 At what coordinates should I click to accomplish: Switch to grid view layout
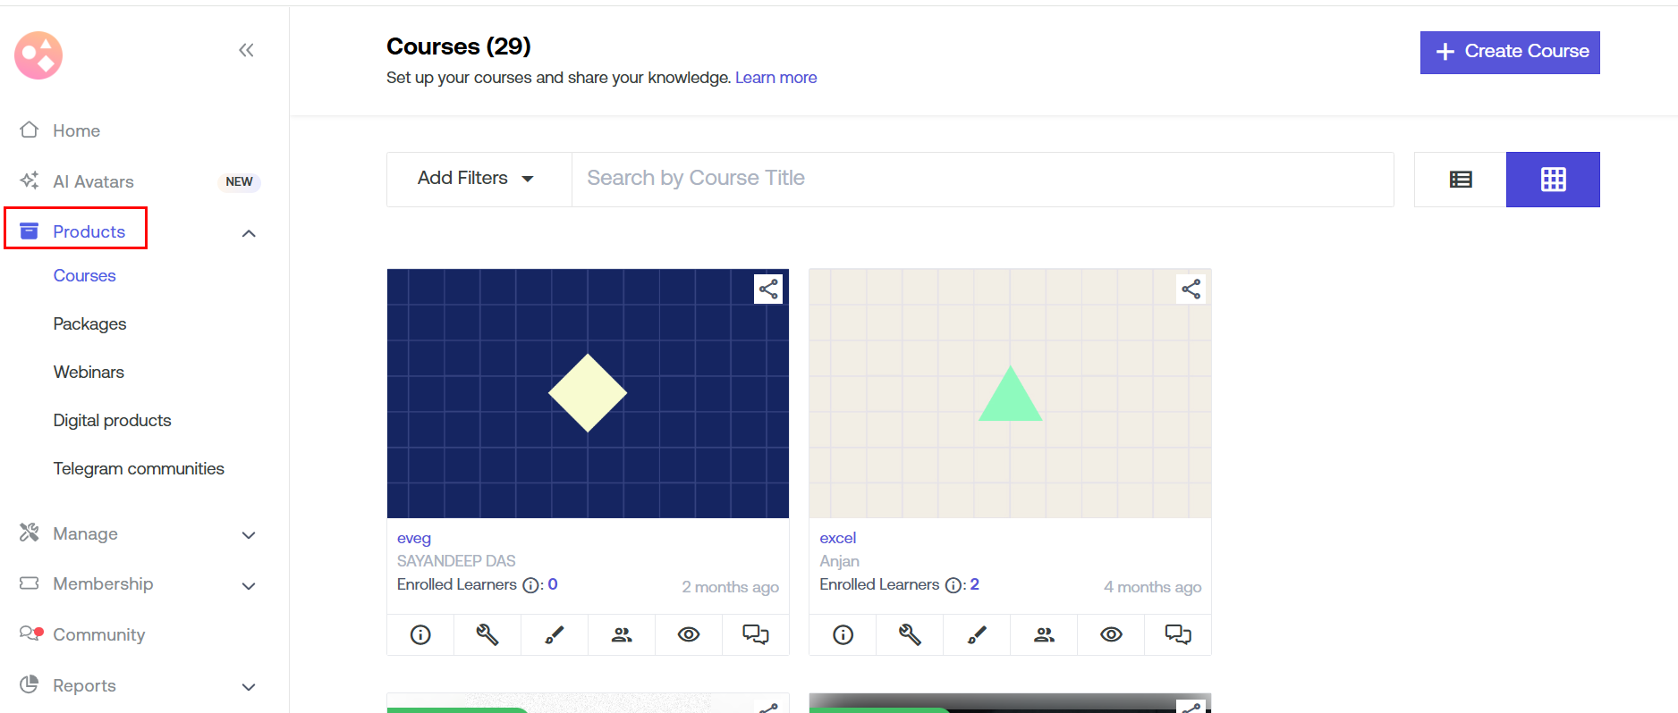click(1553, 180)
